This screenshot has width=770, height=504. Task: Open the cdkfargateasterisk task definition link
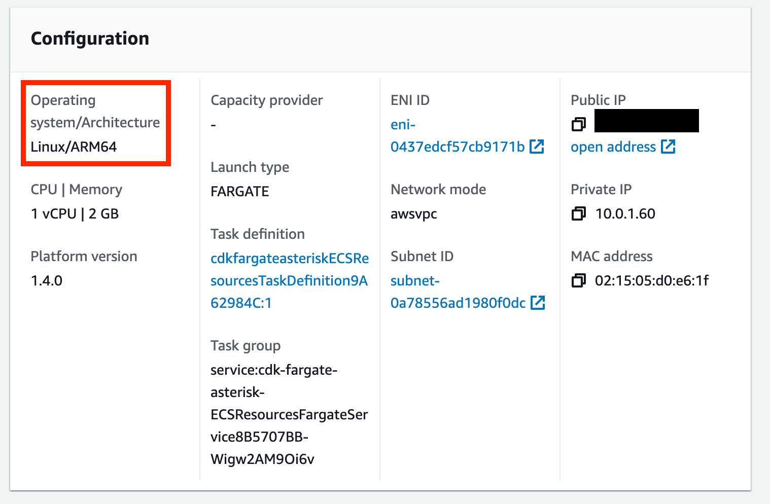[x=289, y=280]
